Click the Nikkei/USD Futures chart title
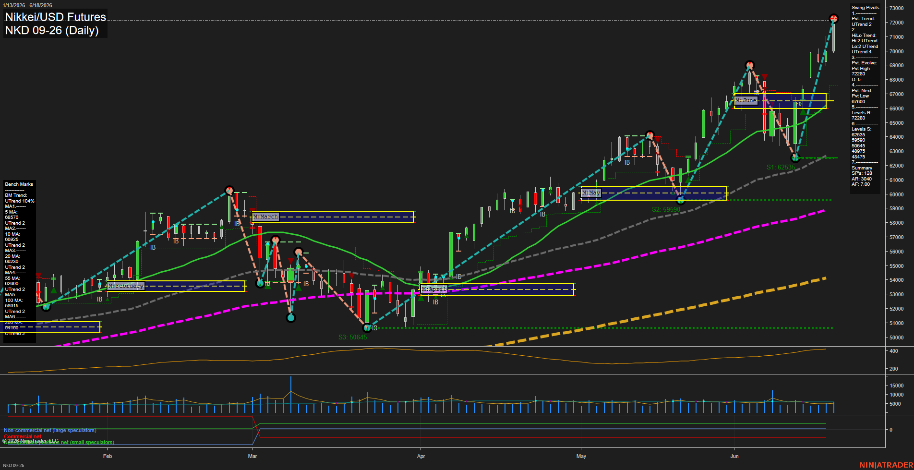 [x=55, y=17]
